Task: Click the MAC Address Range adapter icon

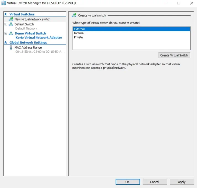Action: coord(11,47)
